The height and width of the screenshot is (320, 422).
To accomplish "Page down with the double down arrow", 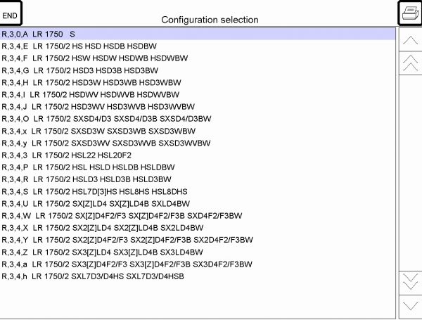I will pos(409,281).
